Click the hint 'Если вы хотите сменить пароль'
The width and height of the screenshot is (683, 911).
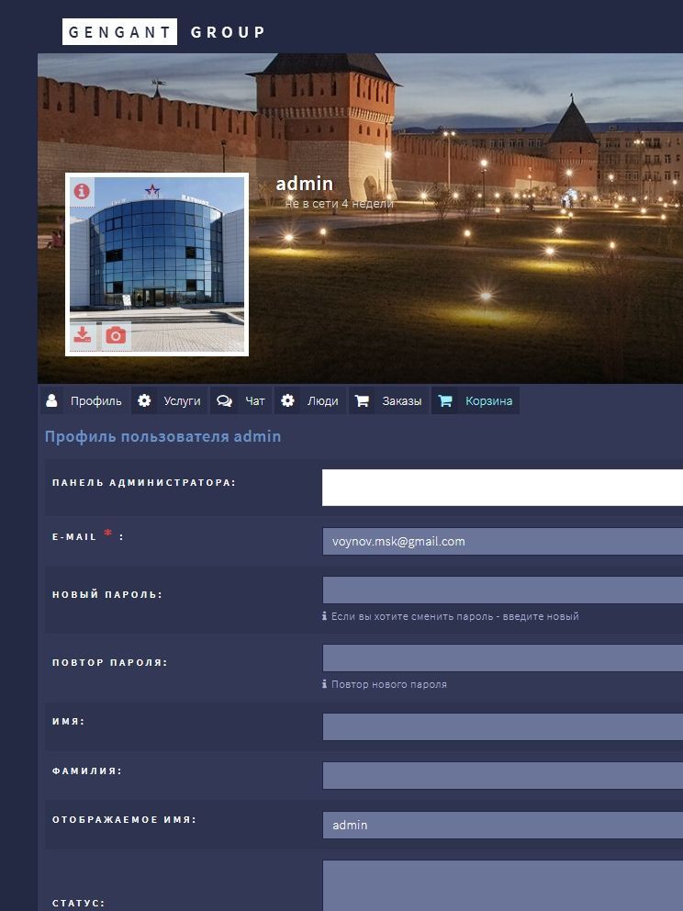point(454,616)
